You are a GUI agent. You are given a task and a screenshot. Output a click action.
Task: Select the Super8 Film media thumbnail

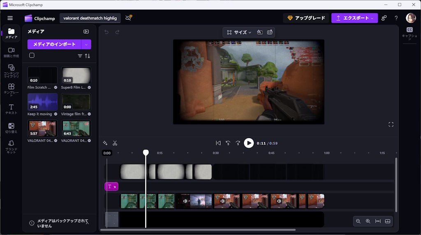(x=76, y=75)
